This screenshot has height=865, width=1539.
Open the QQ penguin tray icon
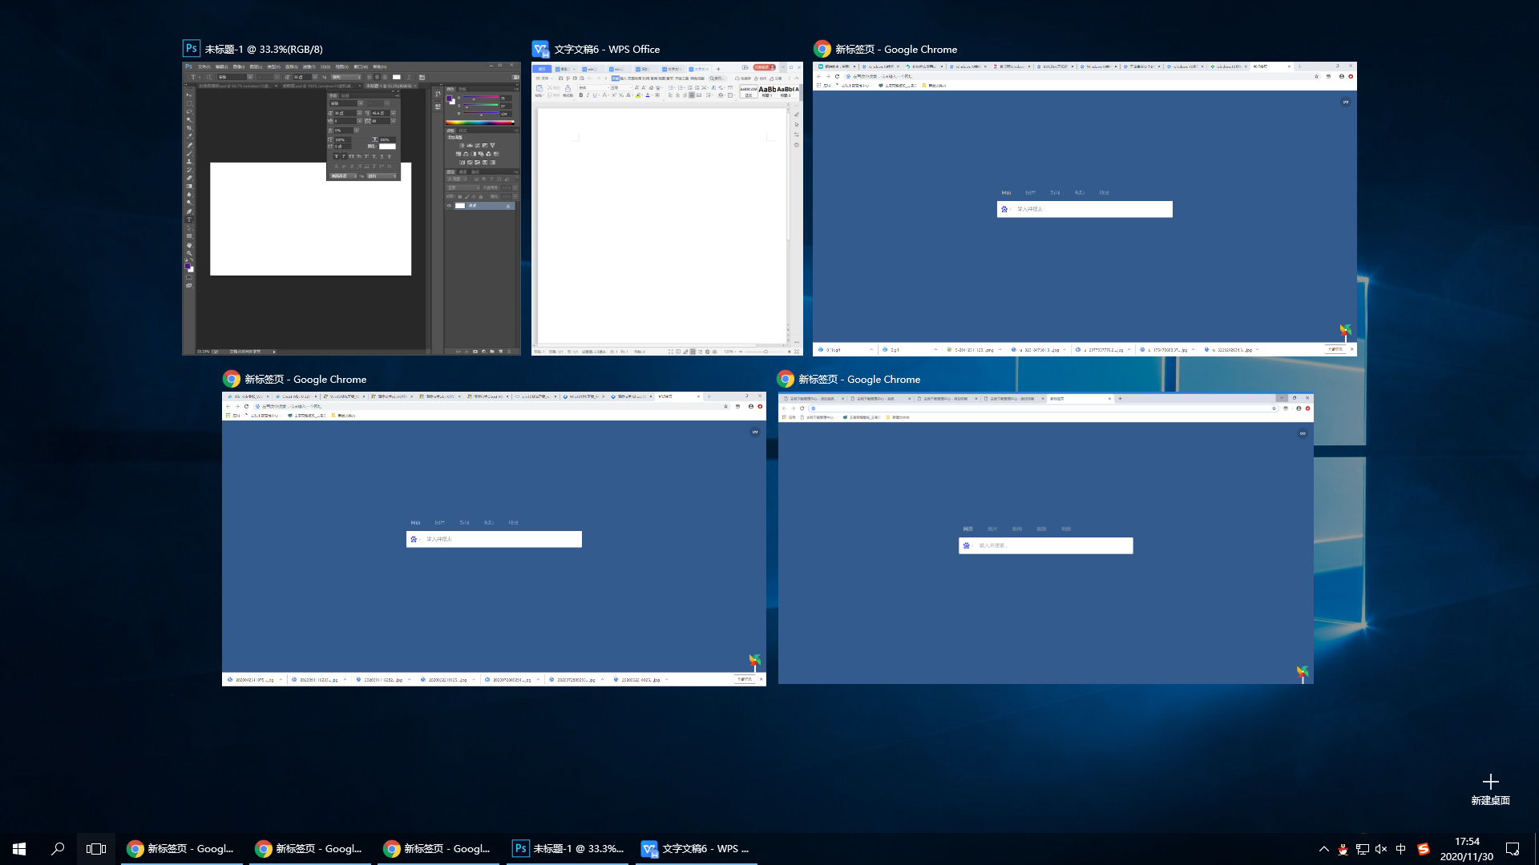tap(1343, 849)
